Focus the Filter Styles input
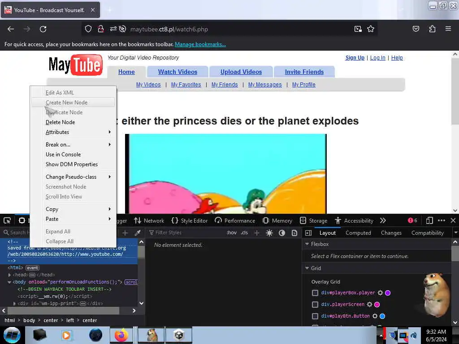 [x=186, y=233]
